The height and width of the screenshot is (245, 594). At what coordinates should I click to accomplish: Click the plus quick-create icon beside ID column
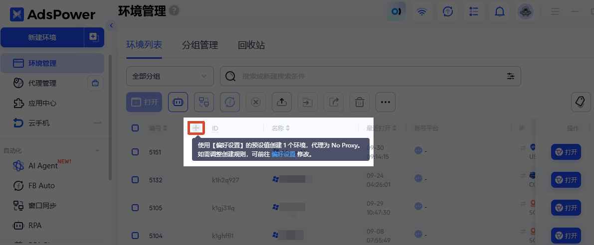tap(196, 128)
